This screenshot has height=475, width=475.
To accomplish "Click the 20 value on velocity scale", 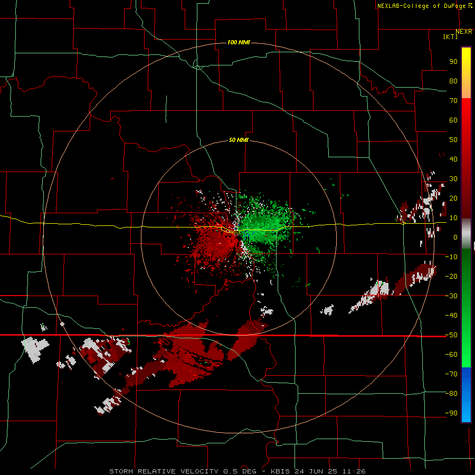I will pos(453,198).
